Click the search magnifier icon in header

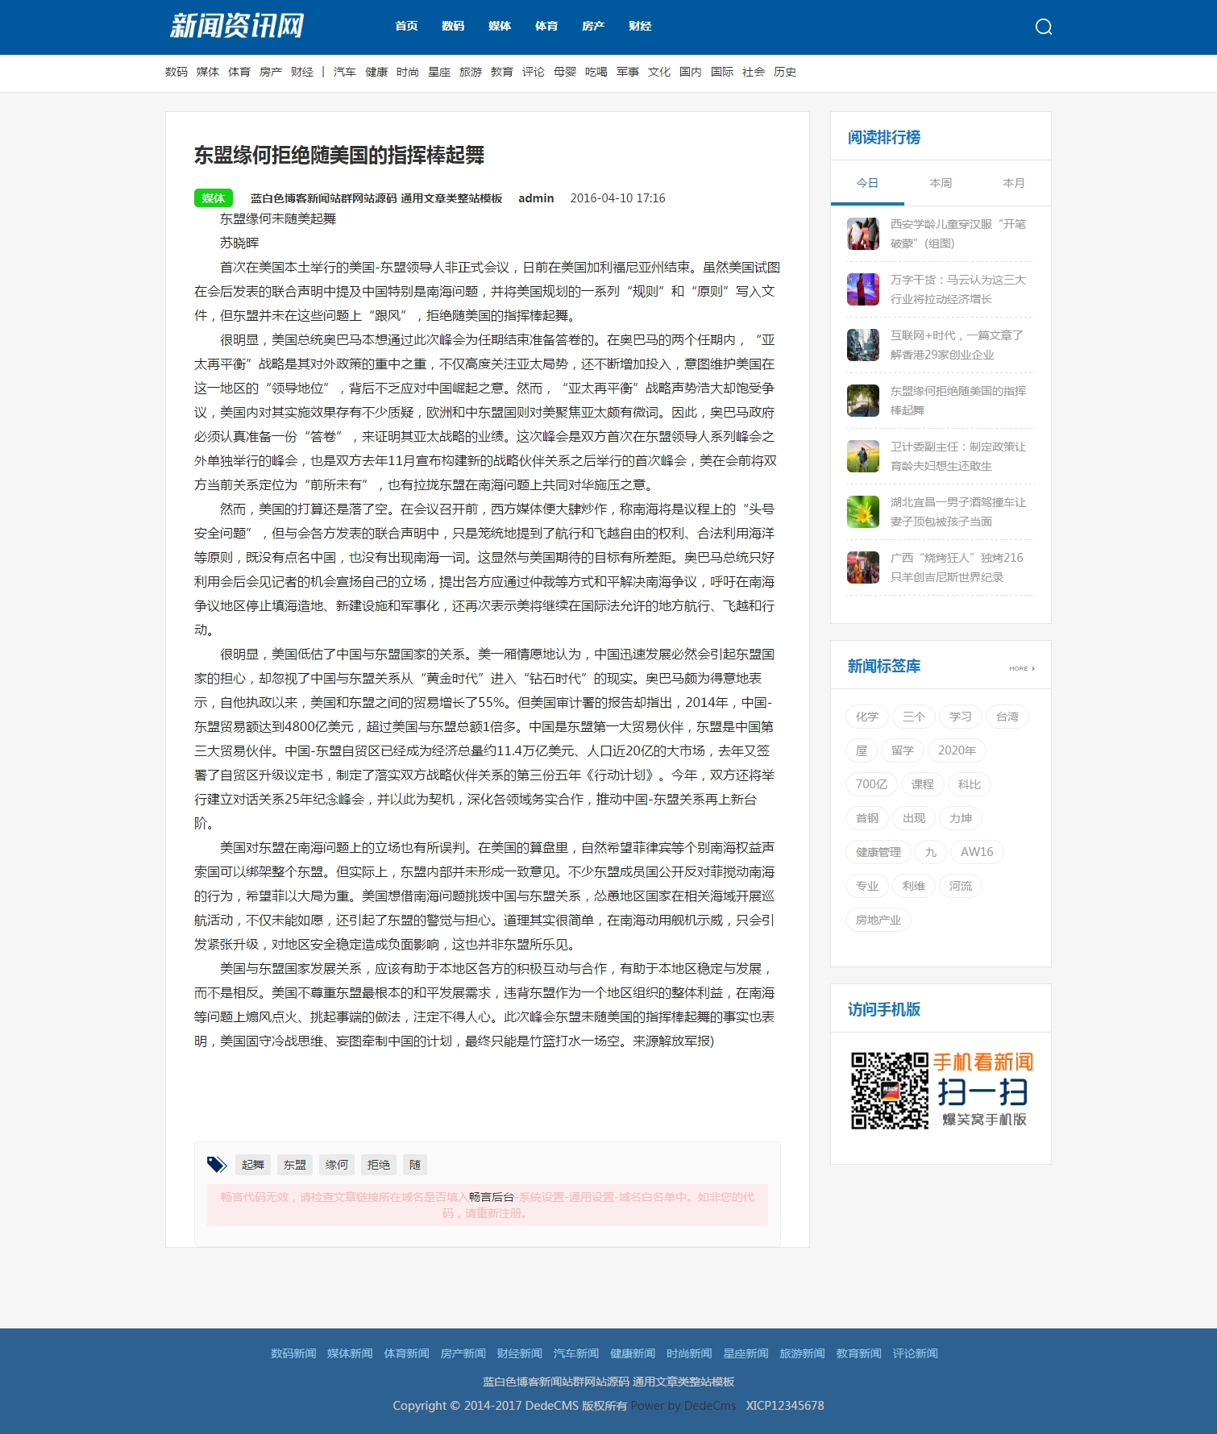point(1043,27)
